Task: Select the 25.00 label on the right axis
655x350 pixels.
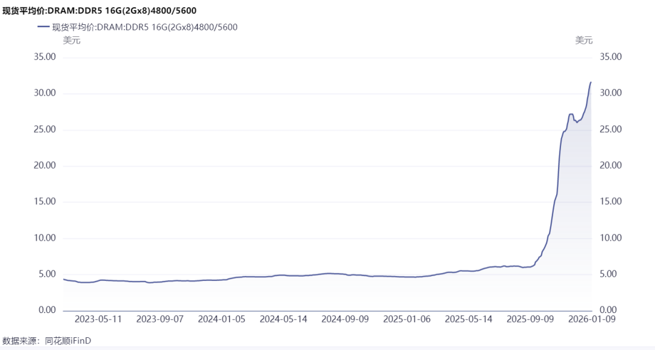Action: click(x=611, y=130)
